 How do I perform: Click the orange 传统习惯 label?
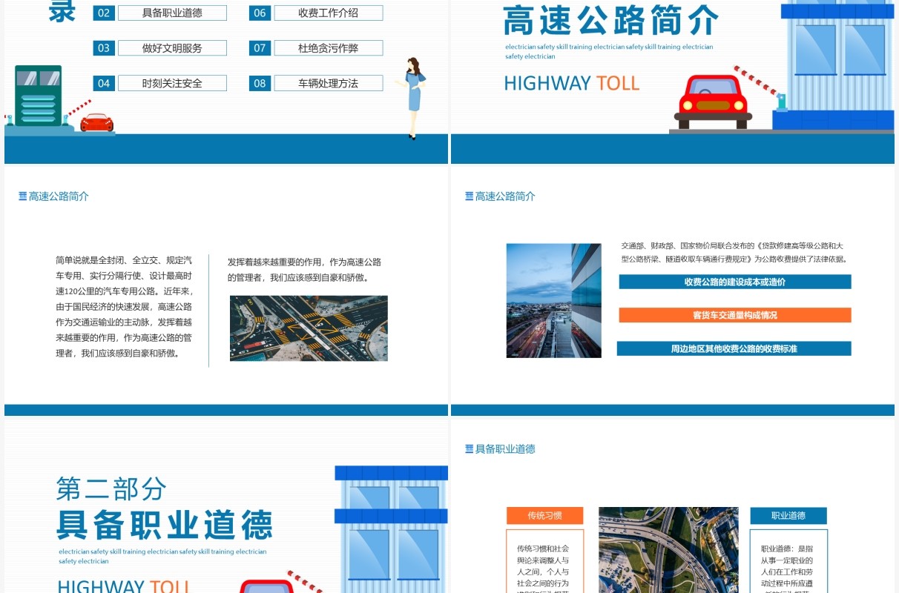click(x=545, y=515)
